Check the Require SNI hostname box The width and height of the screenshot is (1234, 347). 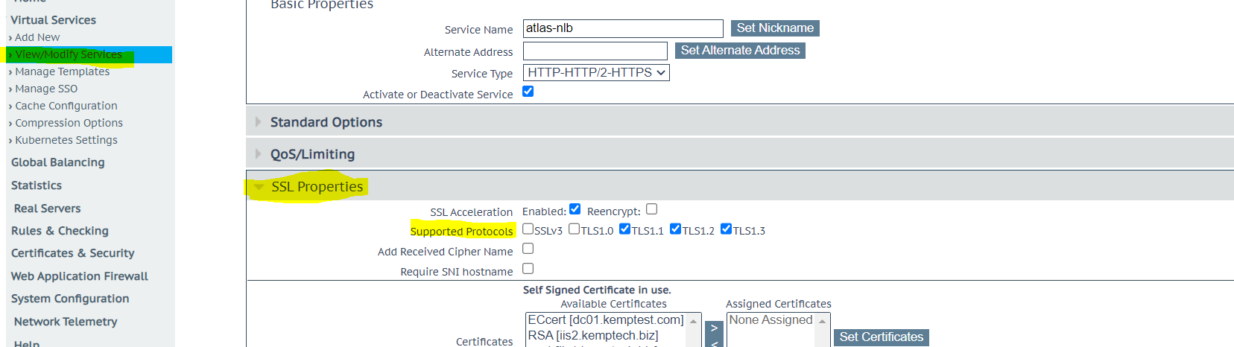click(528, 269)
